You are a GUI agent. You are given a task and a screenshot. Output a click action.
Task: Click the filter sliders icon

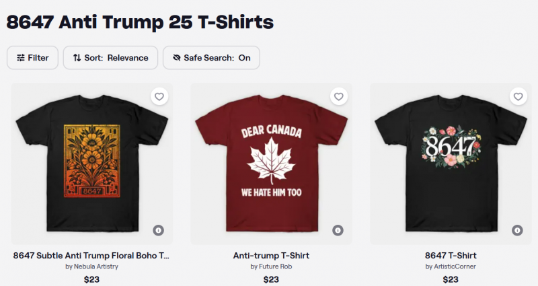click(21, 58)
